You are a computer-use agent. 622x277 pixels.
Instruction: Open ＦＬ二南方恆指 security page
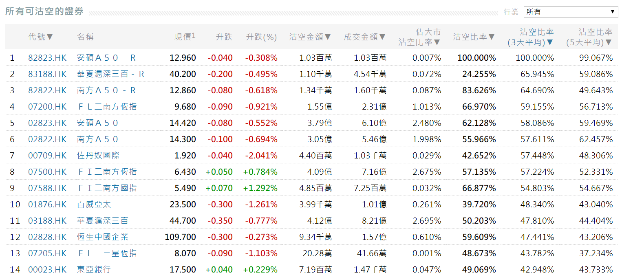pyautogui.click(x=107, y=107)
